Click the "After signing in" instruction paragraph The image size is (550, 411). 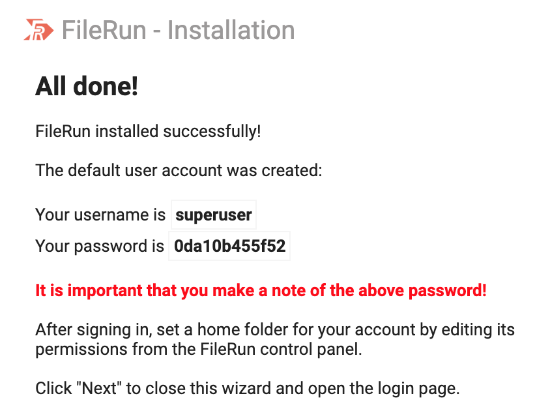[x=274, y=339]
